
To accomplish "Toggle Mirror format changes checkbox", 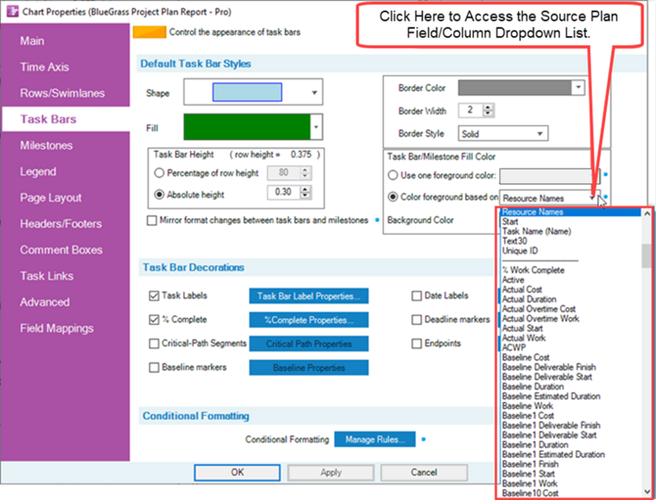I will (x=151, y=220).
